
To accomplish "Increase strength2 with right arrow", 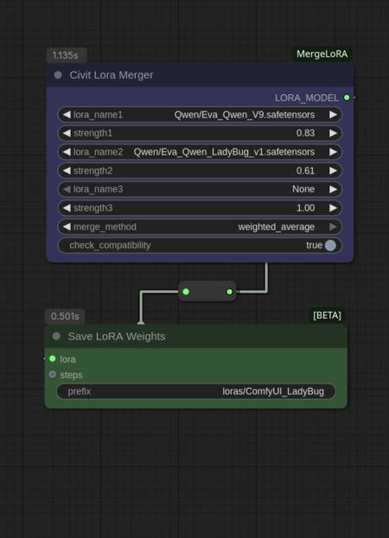I will tap(333, 170).
